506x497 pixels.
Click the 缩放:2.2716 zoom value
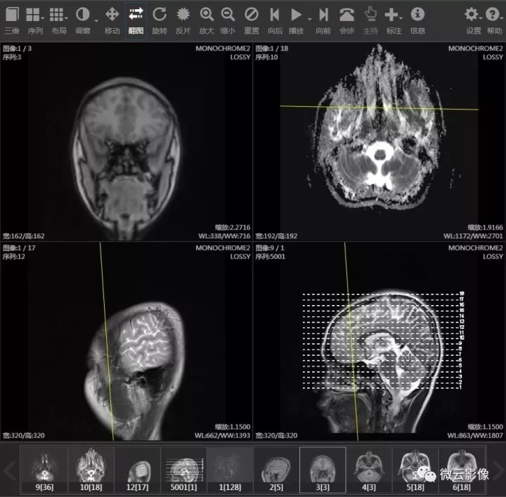click(233, 227)
